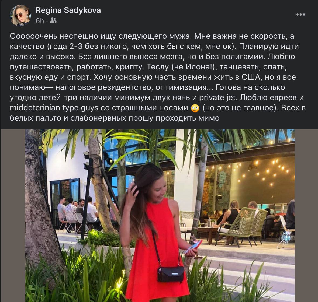Click the phone held in the woman's hand

click(x=194, y=247)
